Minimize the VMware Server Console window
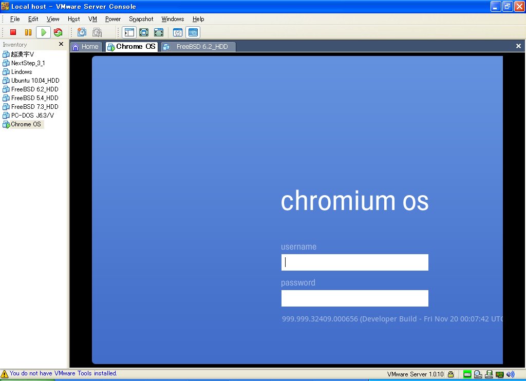Image resolution: width=526 pixels, height=381 pixels. 496,6
